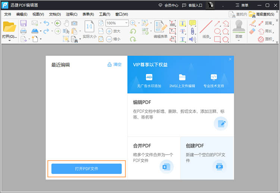
Task: Expand the 打开 button dropdown arrow
Action: [9, 41]
